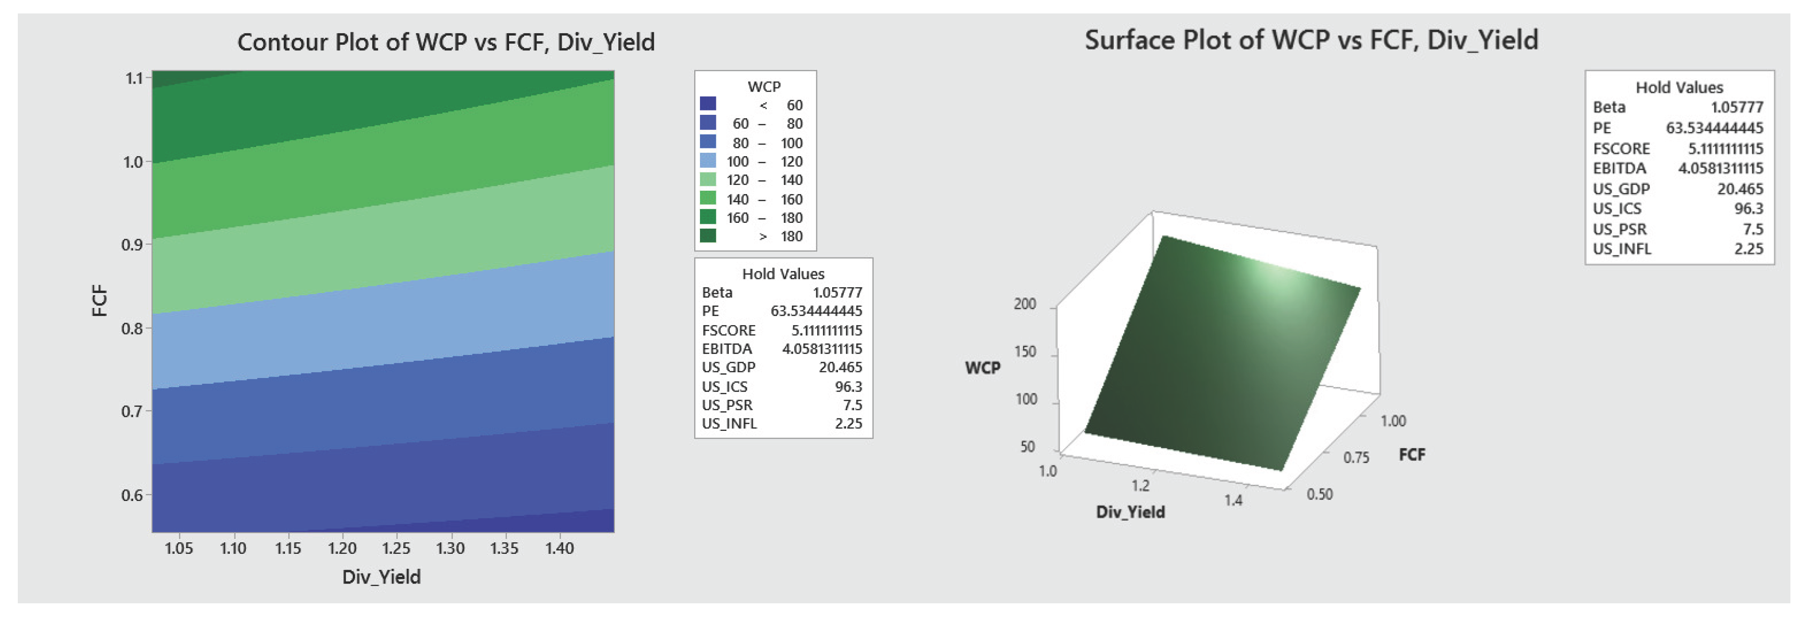This screenshot has height=623, width=1813.
Task: Select the 100 – 120 light blue swatch
Action: (x=708, y=161)
